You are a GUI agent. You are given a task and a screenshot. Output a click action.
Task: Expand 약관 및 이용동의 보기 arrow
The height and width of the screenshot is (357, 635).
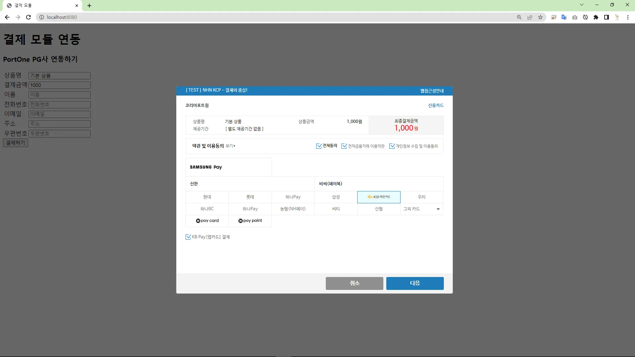click(231, 146)
